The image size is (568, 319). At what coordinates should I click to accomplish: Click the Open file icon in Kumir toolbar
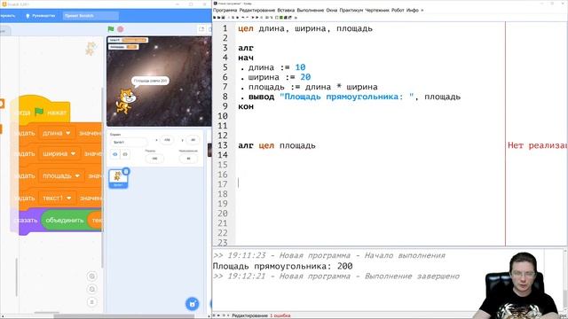click(219, 18)
